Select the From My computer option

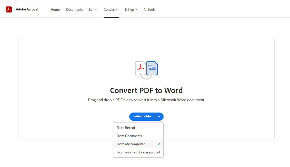[138, 144]
